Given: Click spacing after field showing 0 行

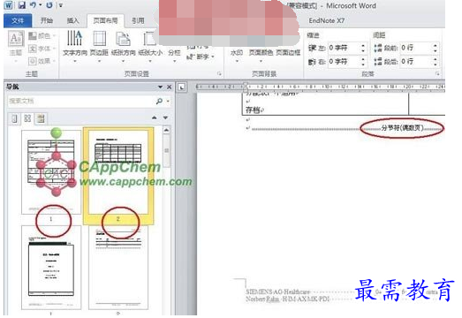Looking at the screenshot, I should coord(415,61).
